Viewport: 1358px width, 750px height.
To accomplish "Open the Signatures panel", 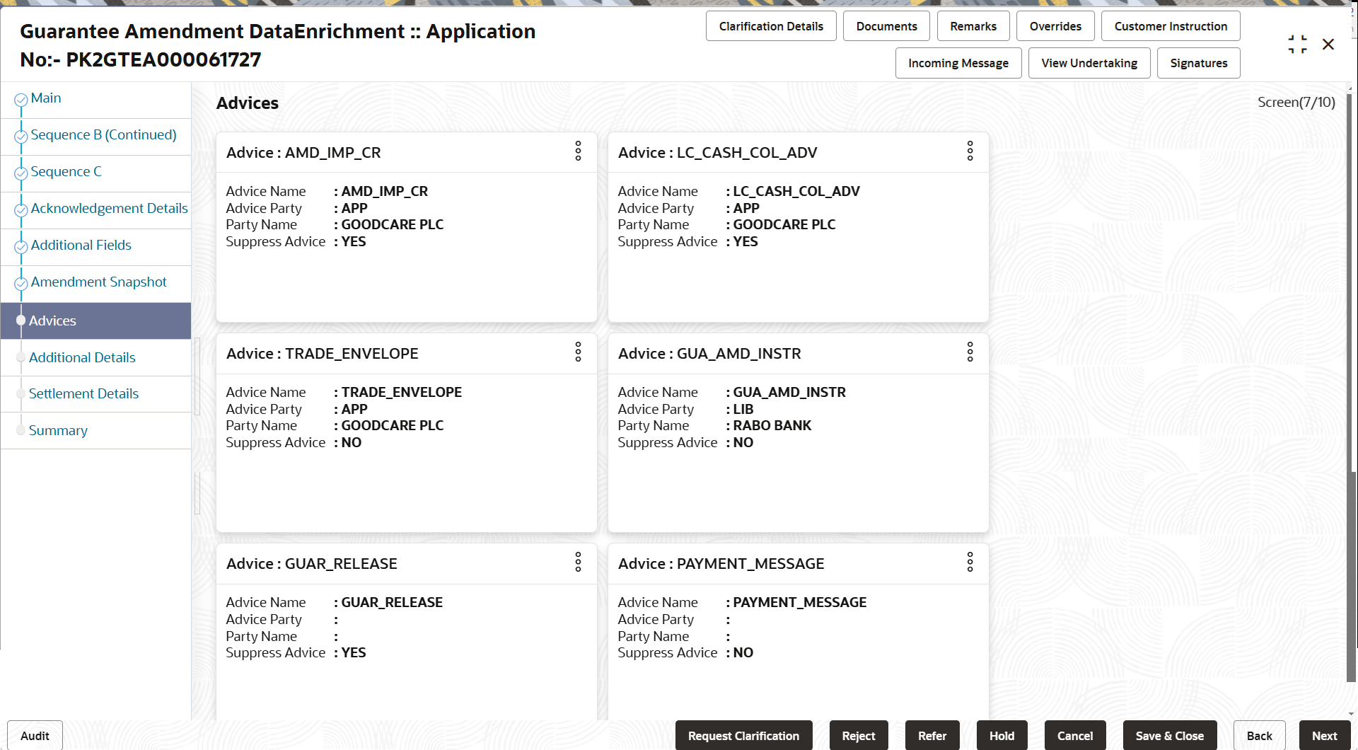I will point(1199,63).
